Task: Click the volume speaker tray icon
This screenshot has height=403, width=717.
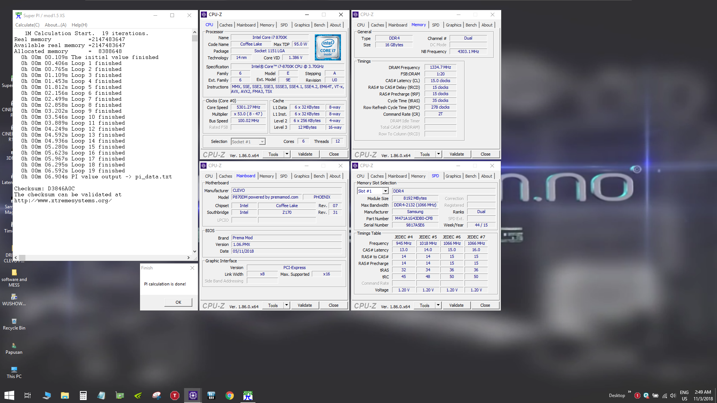Action: (x=673, y=396)
